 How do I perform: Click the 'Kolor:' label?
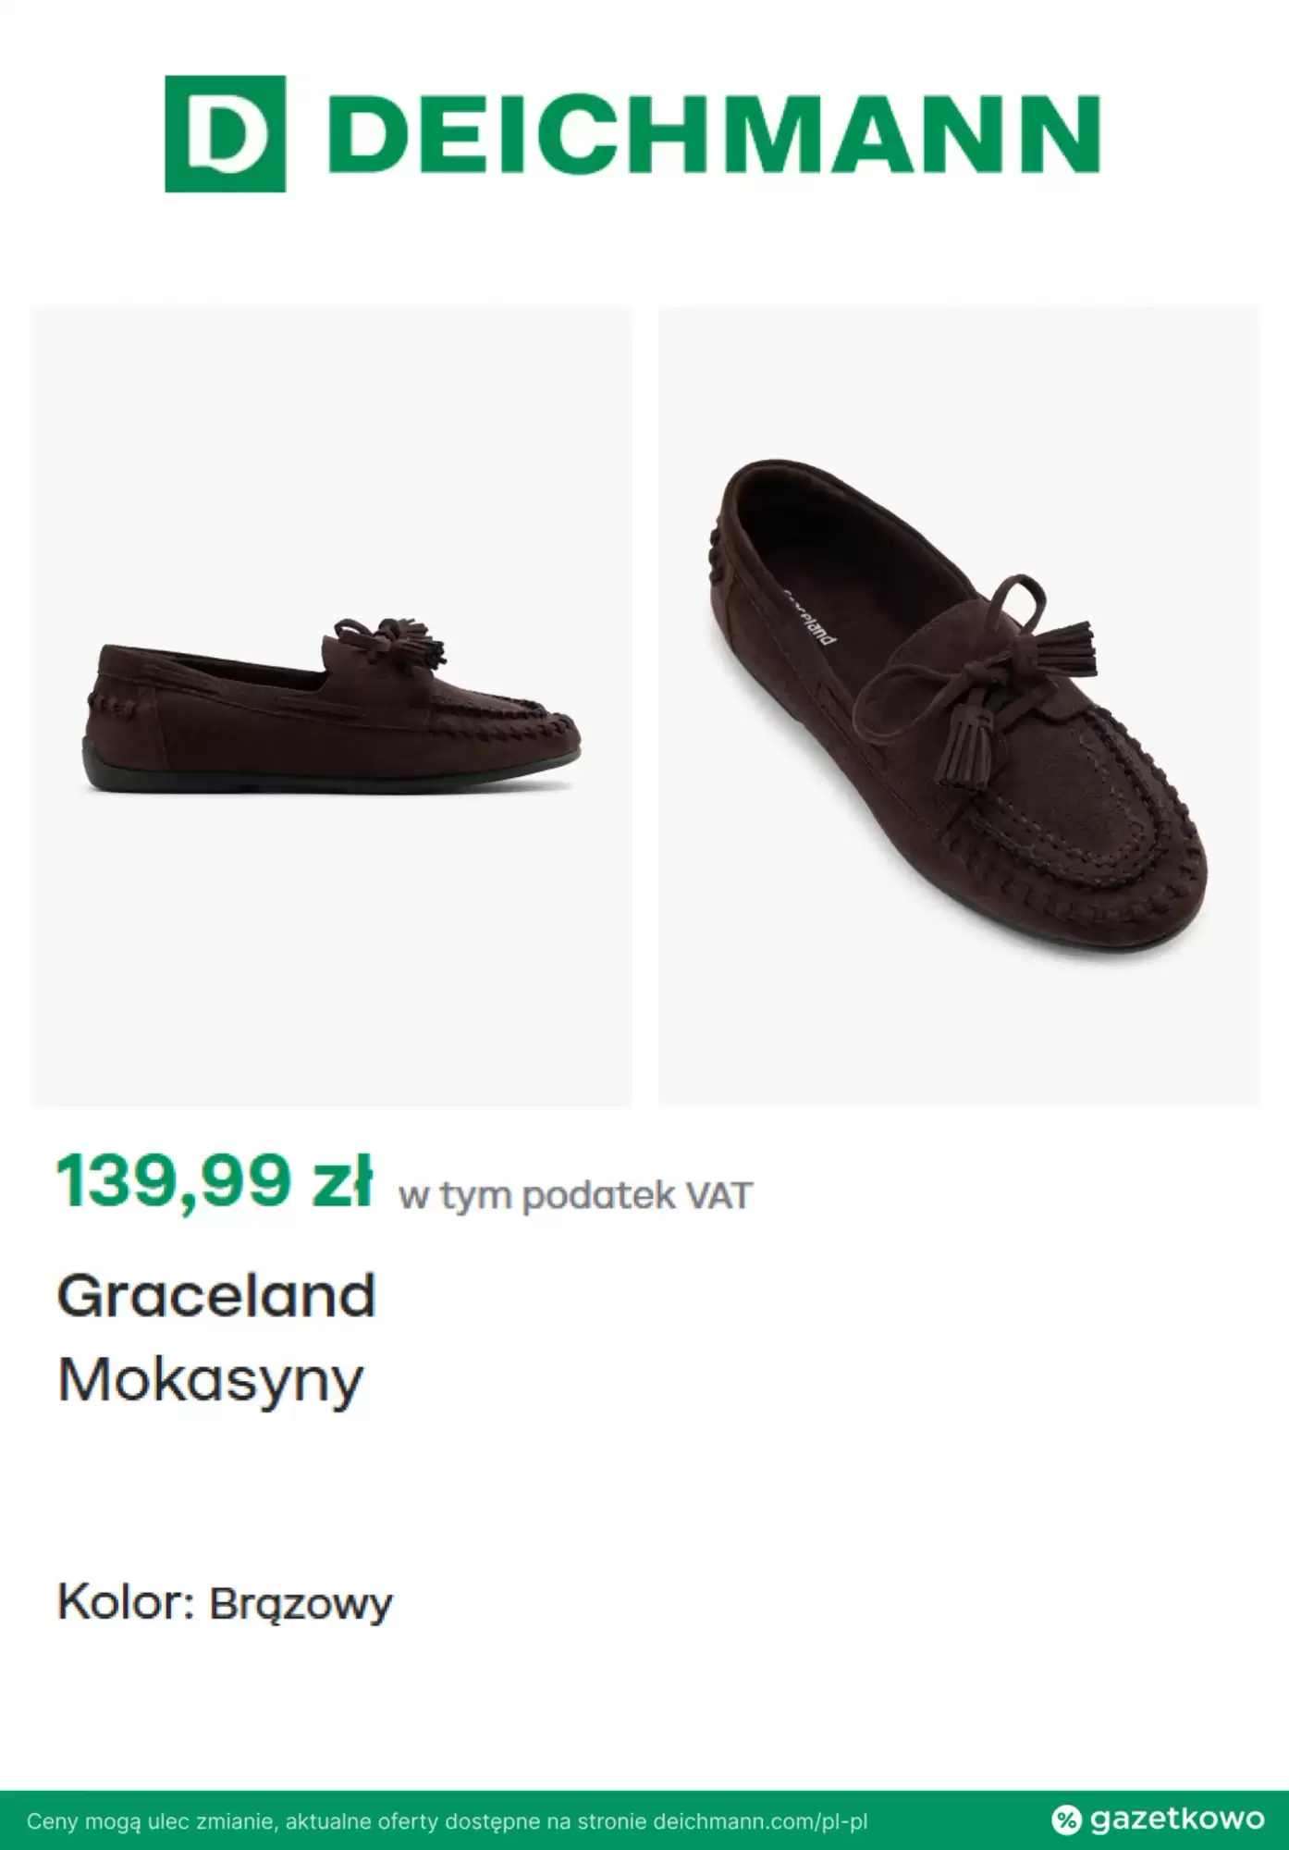click(126, 1602)
